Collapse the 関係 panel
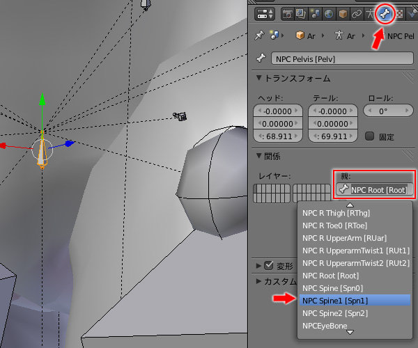The image size is (418, 348). pyautogui.click(x=258, y=156)
